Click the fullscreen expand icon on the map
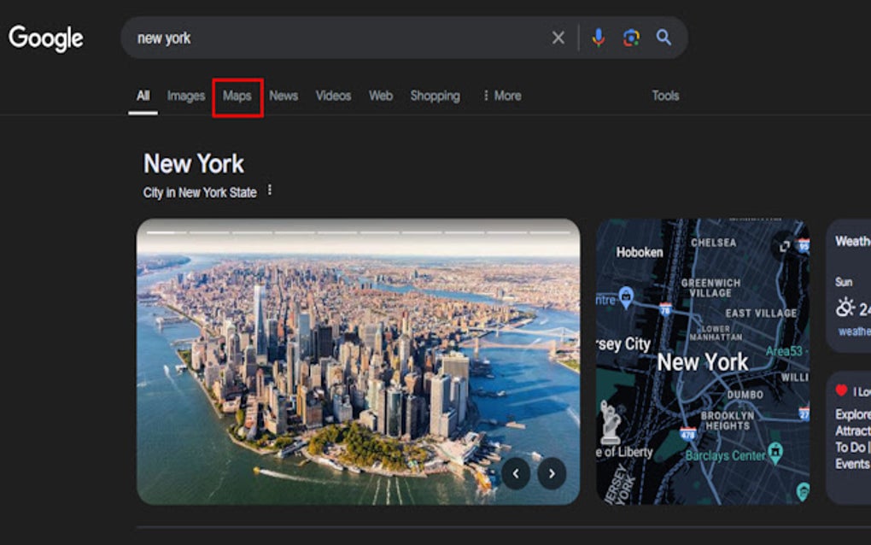The width and height of the screenshot is (871, 545). point(786,247)
